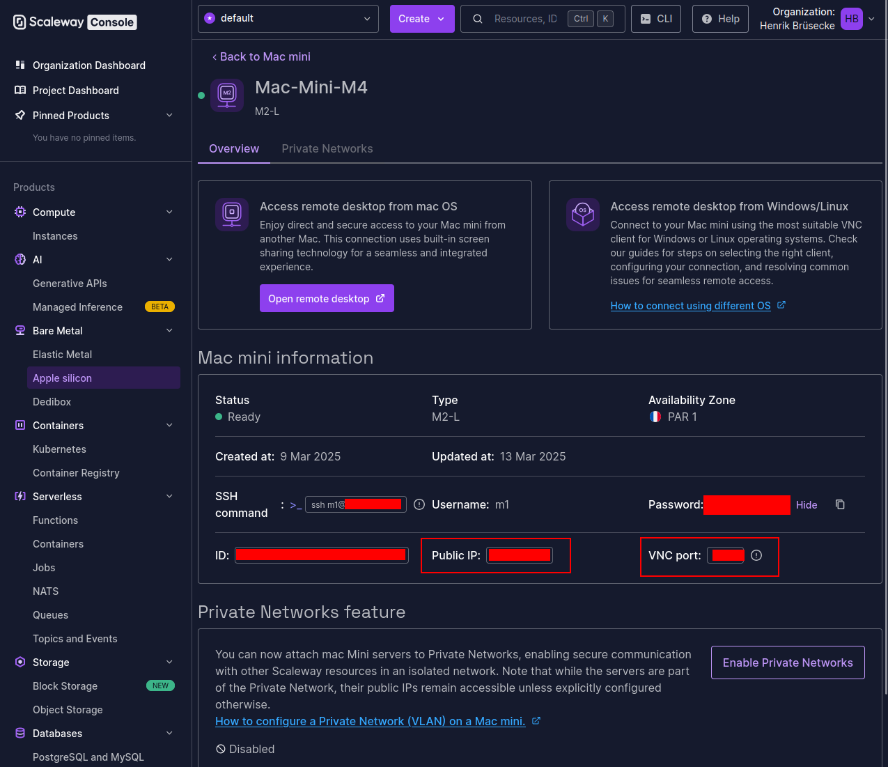Viewport: 888px width, 767px height.
Task: Click the AI category icon
Action: (20, 260)
